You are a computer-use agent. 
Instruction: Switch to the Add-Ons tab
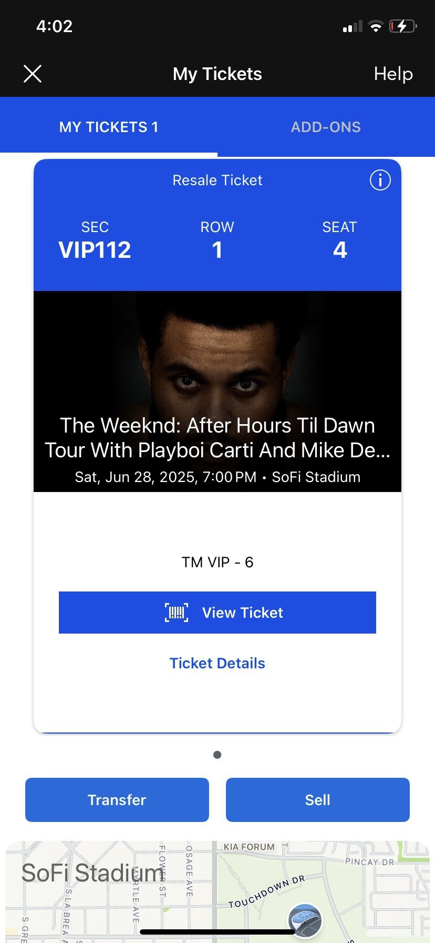(326, 127)
